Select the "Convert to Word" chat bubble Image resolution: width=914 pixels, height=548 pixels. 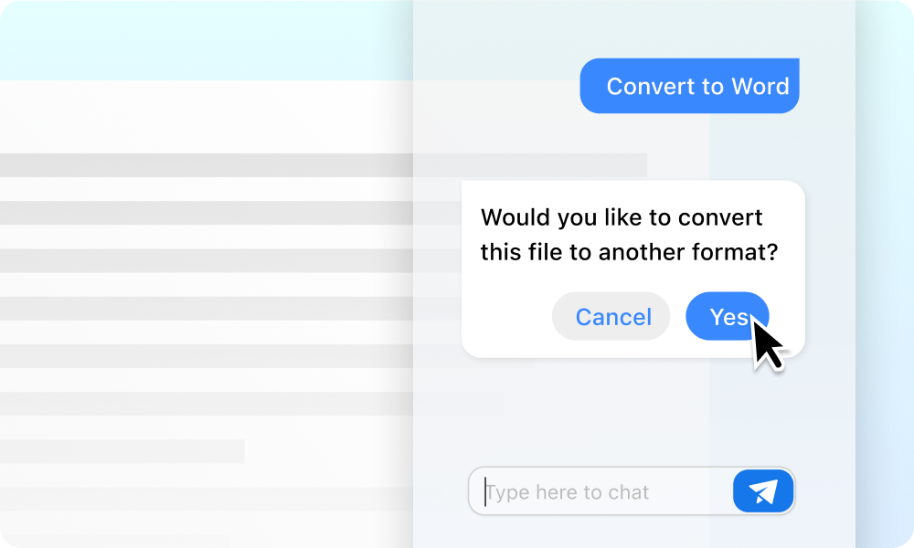(690, 87)
